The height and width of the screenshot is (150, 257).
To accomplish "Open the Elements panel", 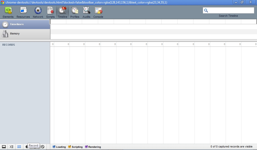I will 8,12.
